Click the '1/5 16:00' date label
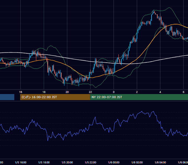 pos(21,163)
